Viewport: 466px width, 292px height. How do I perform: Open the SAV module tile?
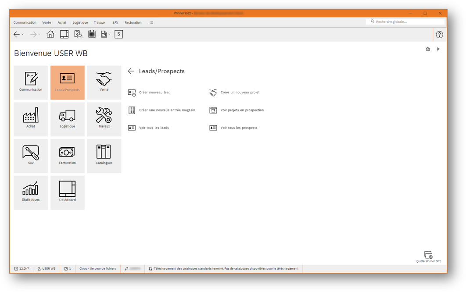31,156
